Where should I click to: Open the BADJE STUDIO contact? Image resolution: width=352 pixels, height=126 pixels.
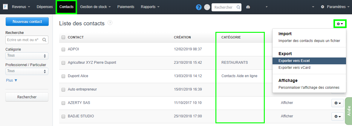coord(81,116)
